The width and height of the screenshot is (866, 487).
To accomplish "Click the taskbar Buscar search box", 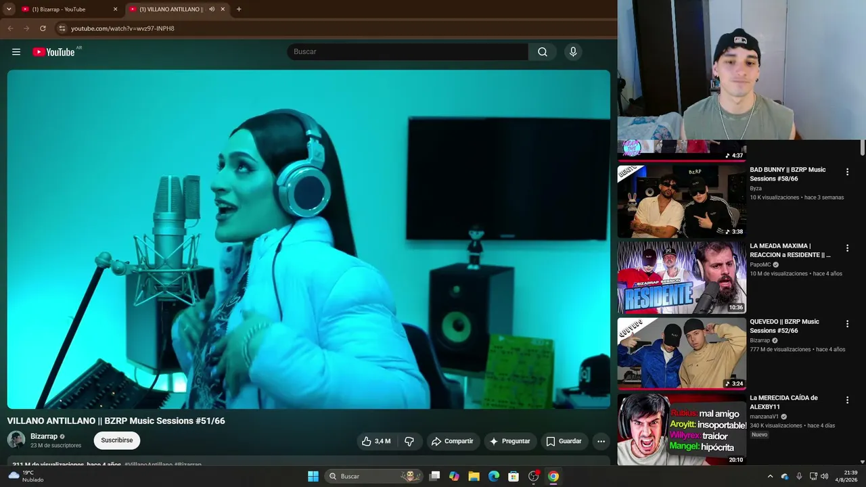I will 374,476.
